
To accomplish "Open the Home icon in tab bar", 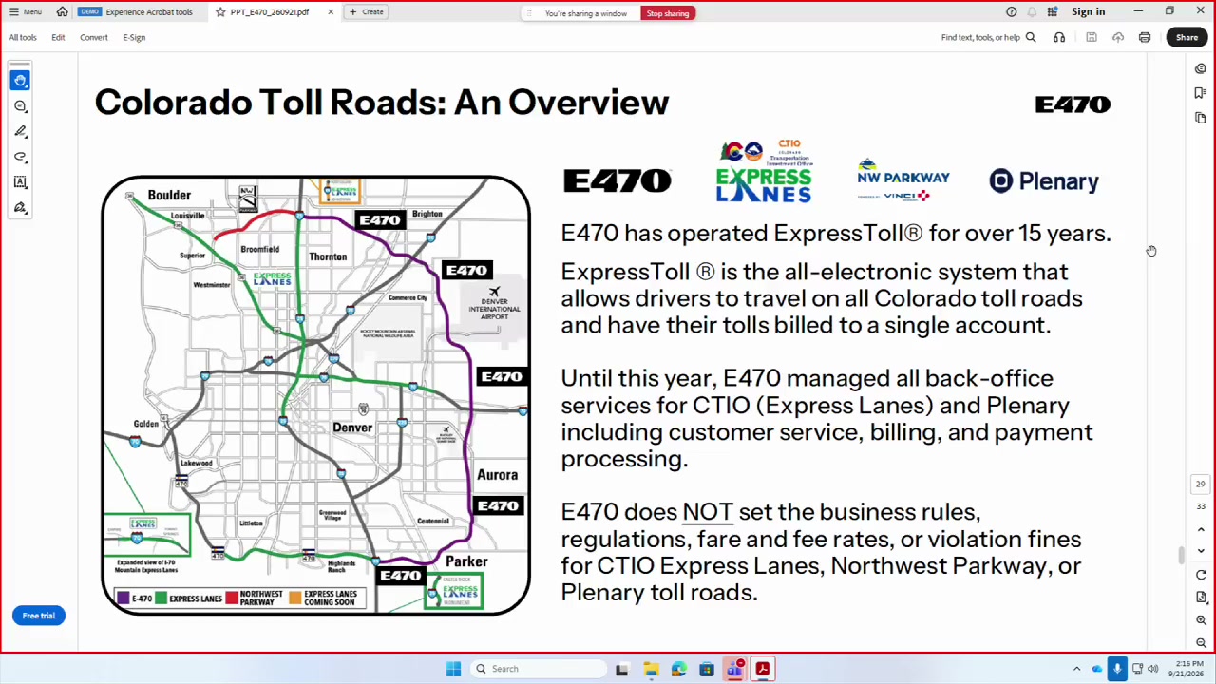I will click(62, 11).
